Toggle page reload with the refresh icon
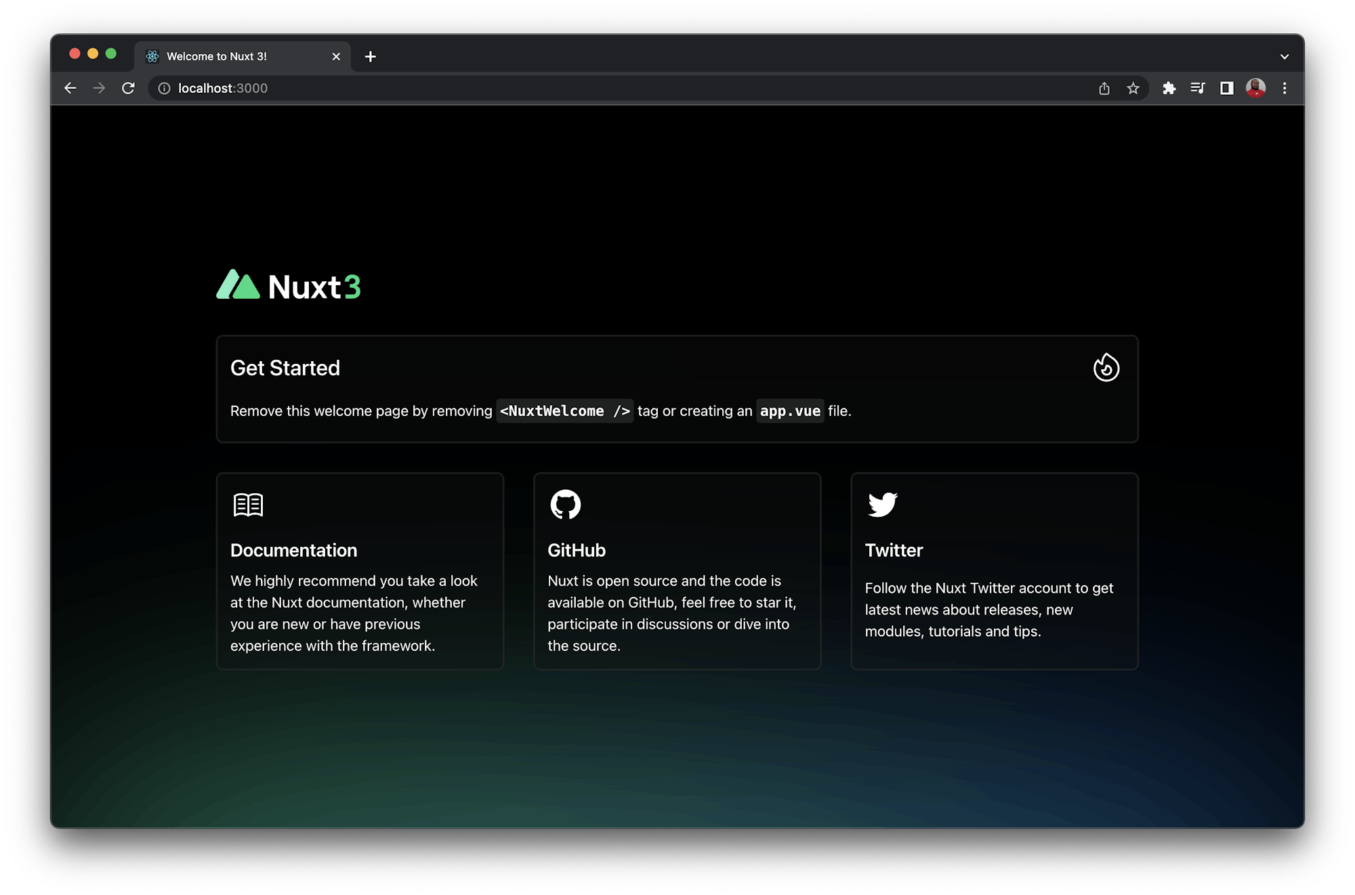The width and height of the screenshot is (1355, 895). [128, 88]
